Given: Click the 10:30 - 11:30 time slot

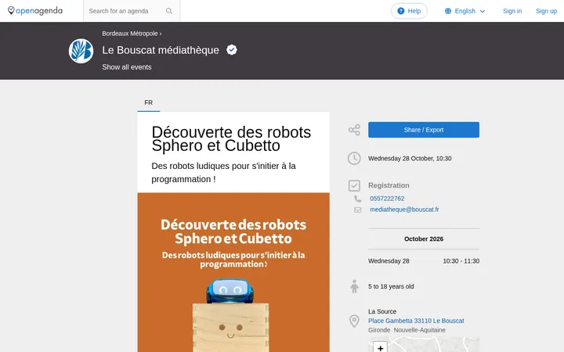Looking at the screenshot, I should (461, 261).
